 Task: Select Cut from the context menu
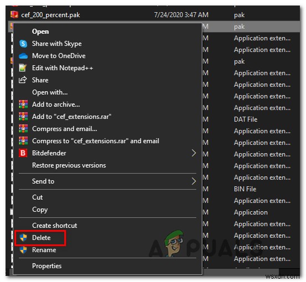(37, 197)
